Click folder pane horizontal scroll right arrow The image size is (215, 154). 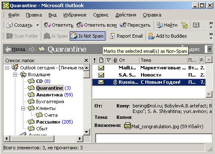click(80, 138)
